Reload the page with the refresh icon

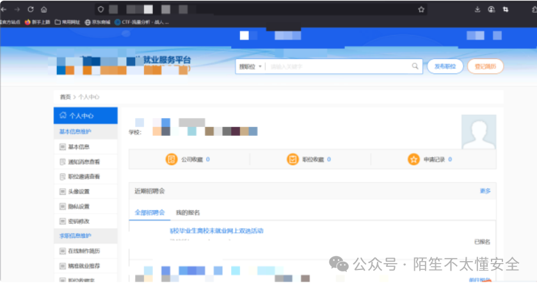click(31, 9)
